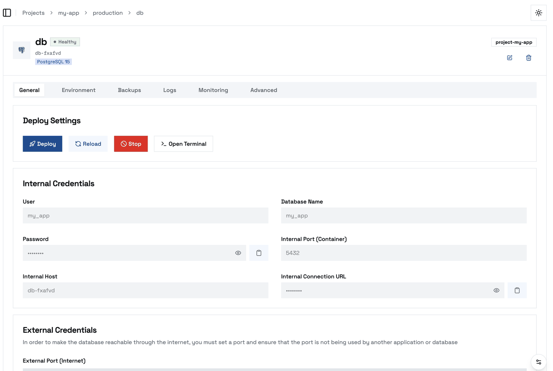Select the PostgreSQL 15 version tag
Viewport: 553px width, 371px height.
[x=54, y=62]
